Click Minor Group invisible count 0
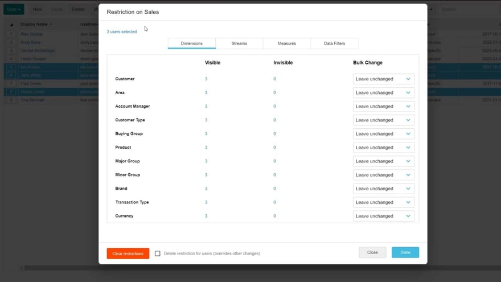This screenshot has height=282, width=501. point(274,175)
